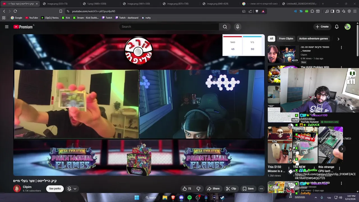
Task: Open File Explorer from the taskbar
Action: tap(165, 198)
